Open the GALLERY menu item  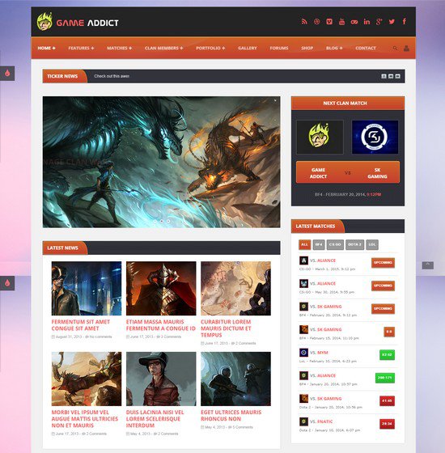(x=248, y=48)
